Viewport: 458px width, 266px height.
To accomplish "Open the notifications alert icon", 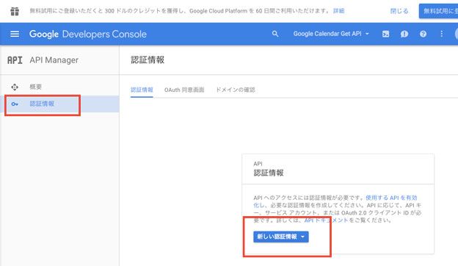I will click(404, 34).
